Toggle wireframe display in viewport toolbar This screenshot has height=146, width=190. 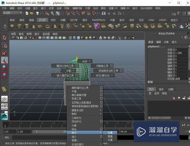pos(70,38)
